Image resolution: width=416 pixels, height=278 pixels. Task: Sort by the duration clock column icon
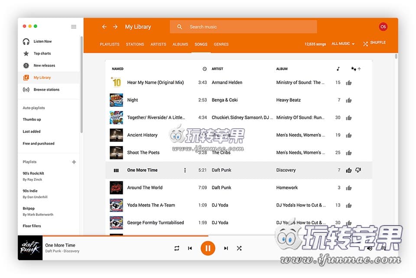click(x=205, y=69)
